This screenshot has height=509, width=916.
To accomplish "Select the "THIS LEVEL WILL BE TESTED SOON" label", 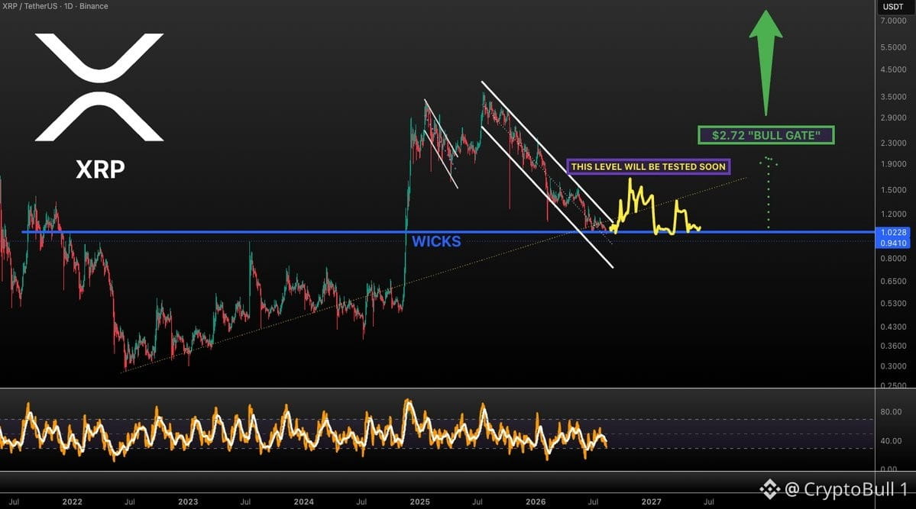I will pyautogui.click(x=649, y=167).
